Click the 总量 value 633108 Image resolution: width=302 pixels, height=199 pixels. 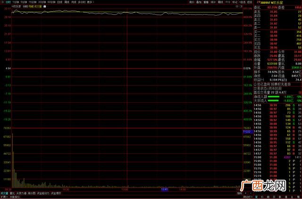pyautogui.click(x=272, y=64)
